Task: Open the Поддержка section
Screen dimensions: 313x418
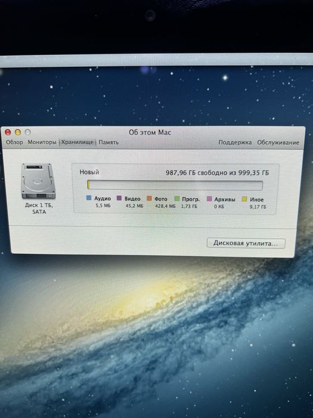Action: point(235,142)
